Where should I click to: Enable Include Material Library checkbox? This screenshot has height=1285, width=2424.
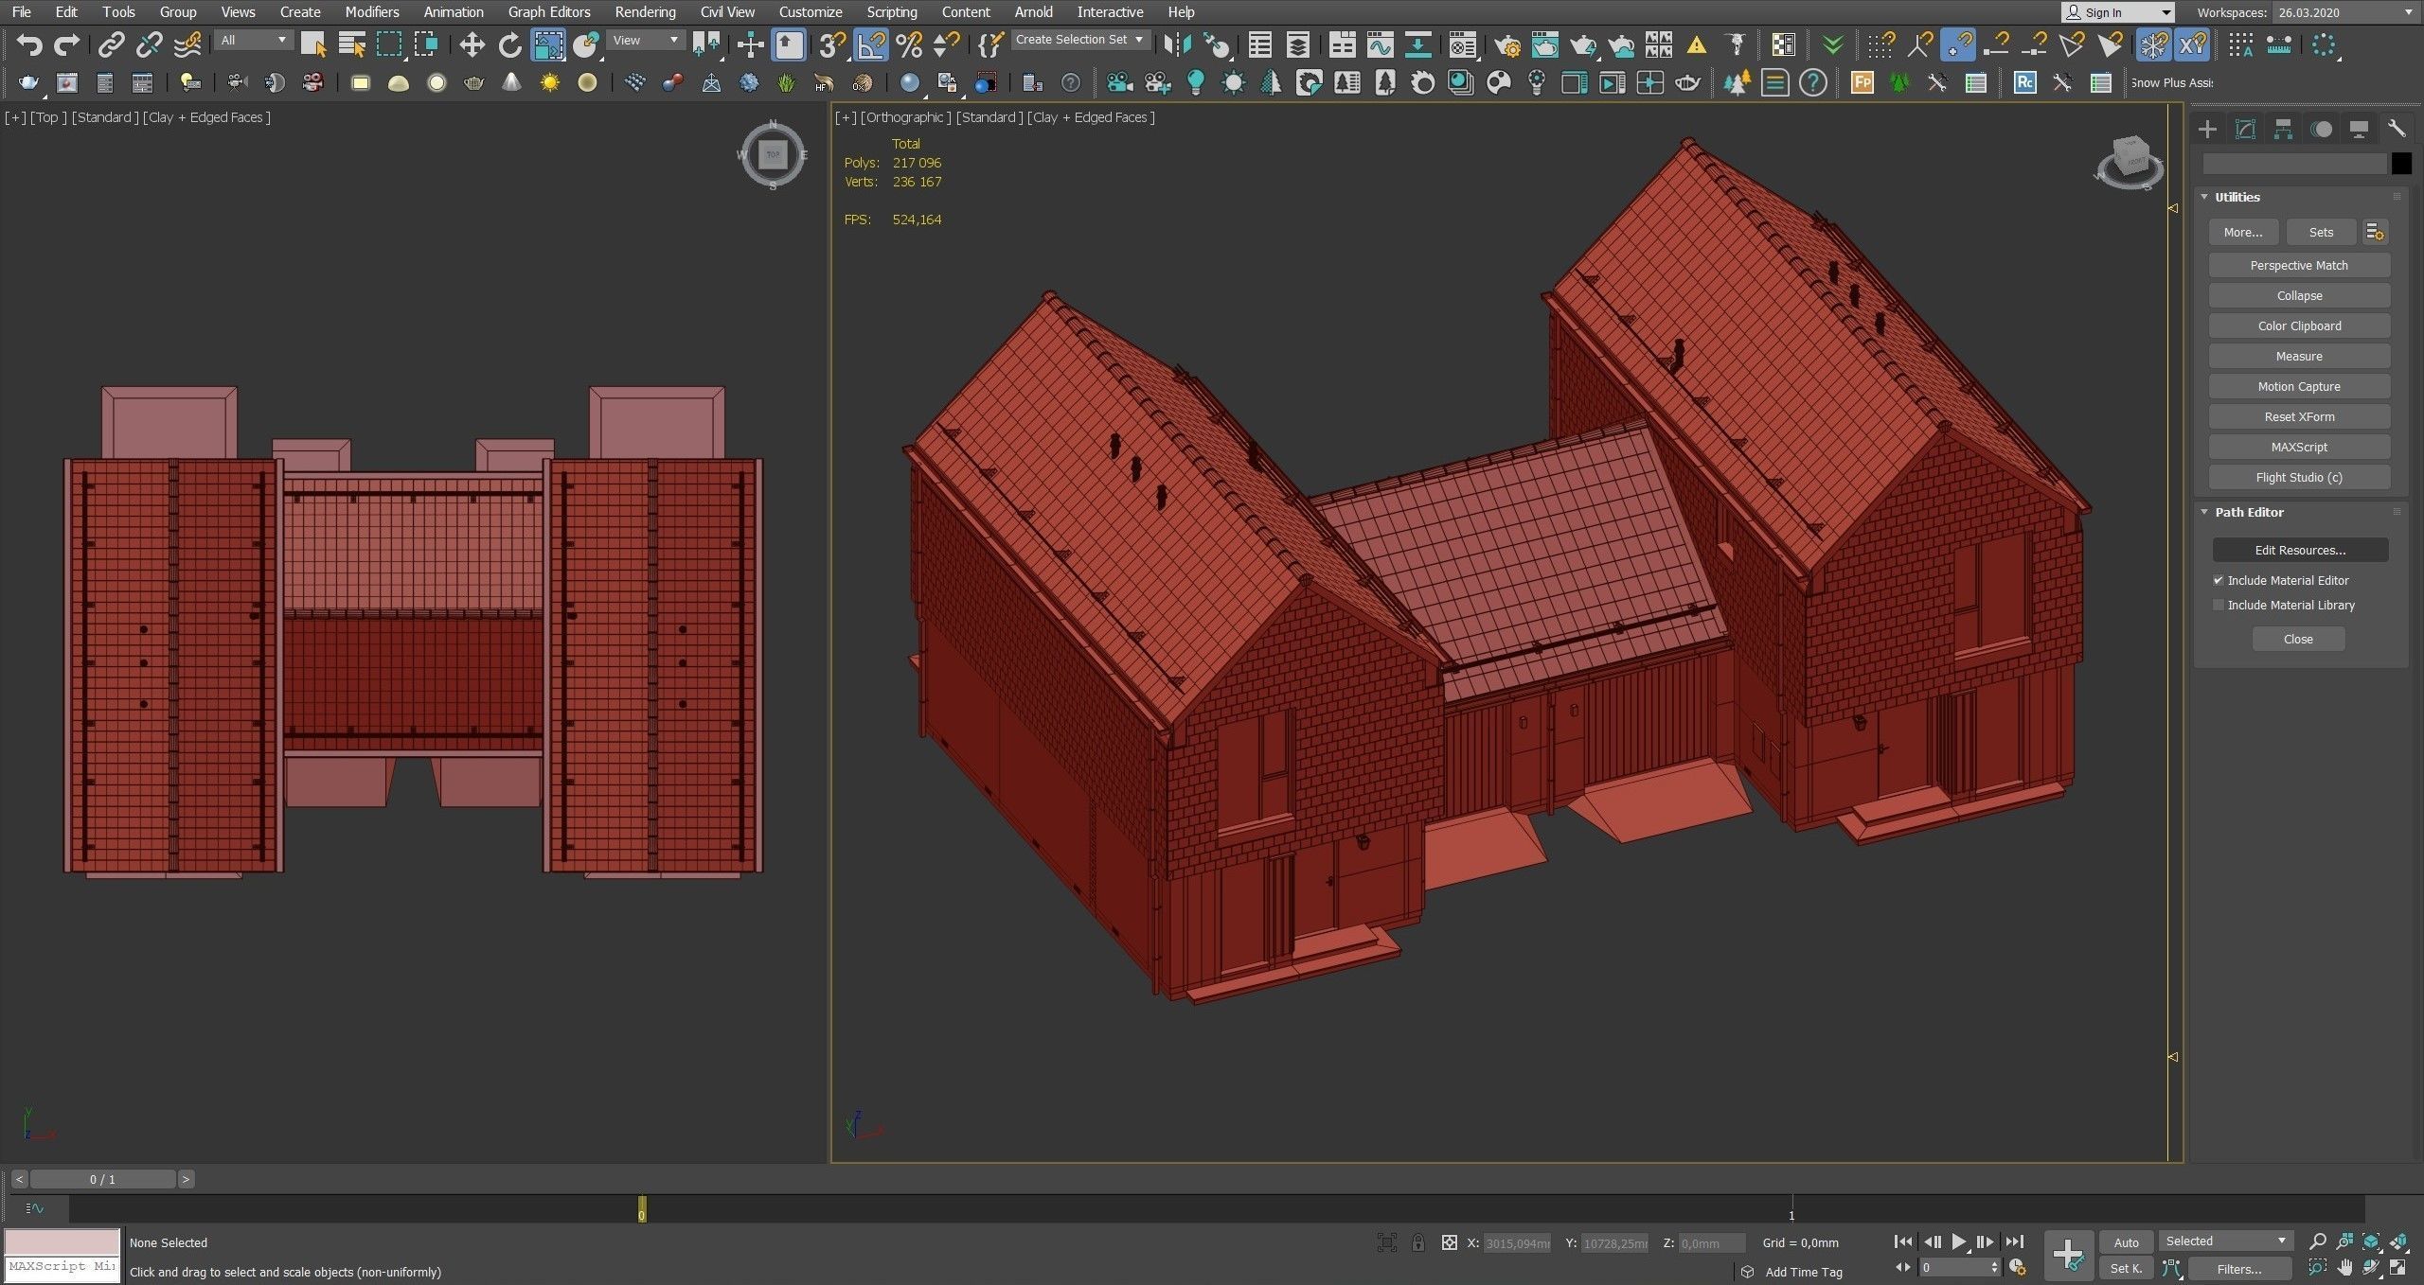point(2219,605)
